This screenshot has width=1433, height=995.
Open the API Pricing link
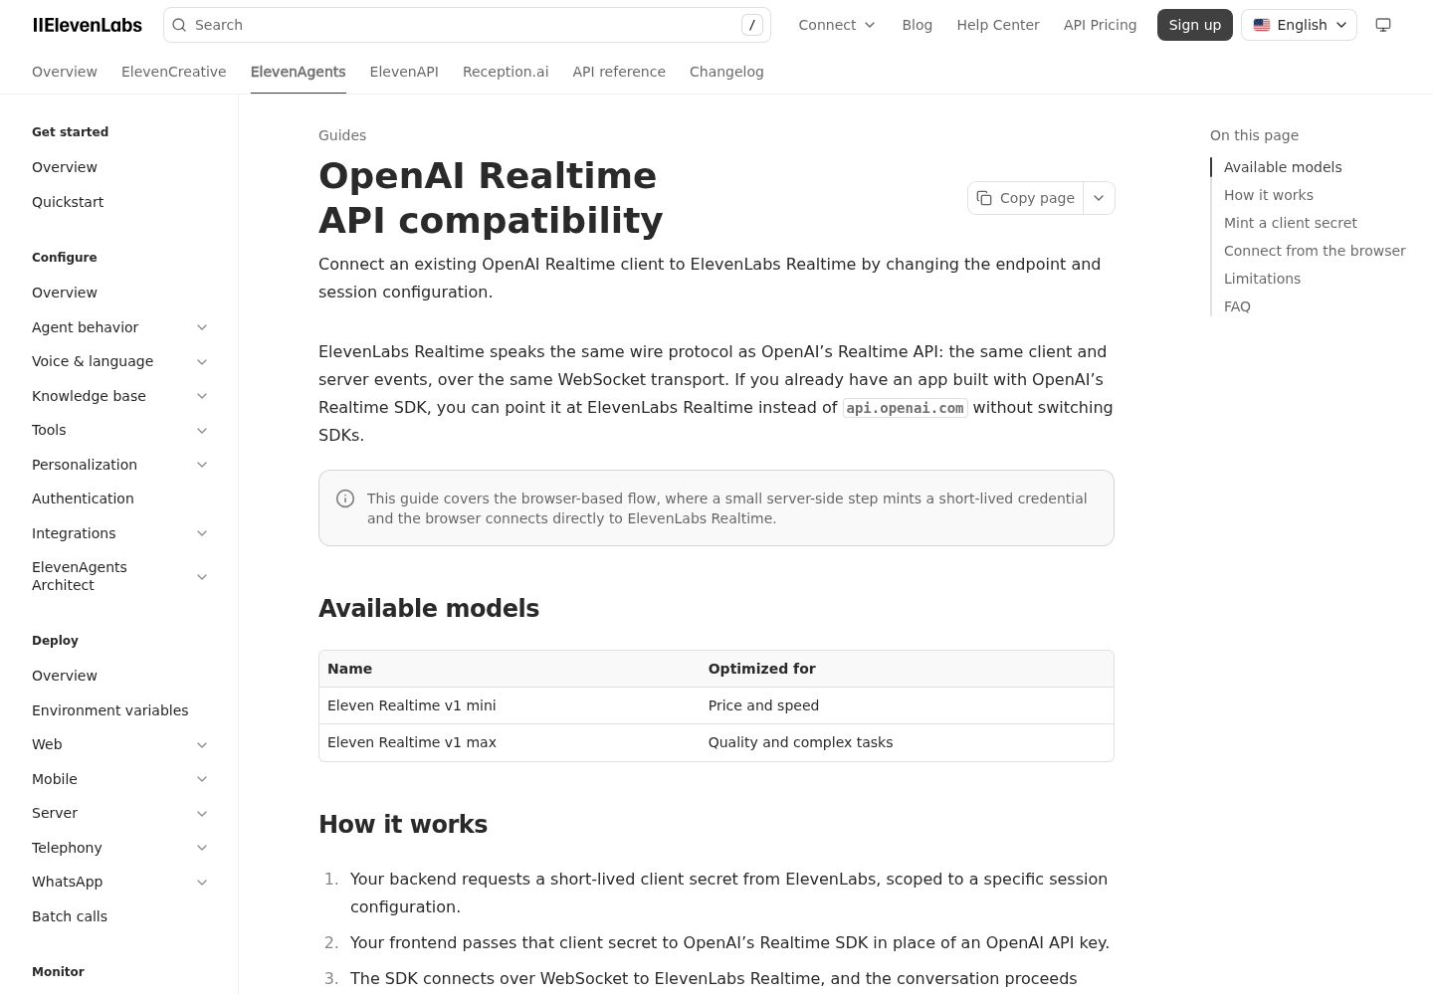(x=1100, y=25)
